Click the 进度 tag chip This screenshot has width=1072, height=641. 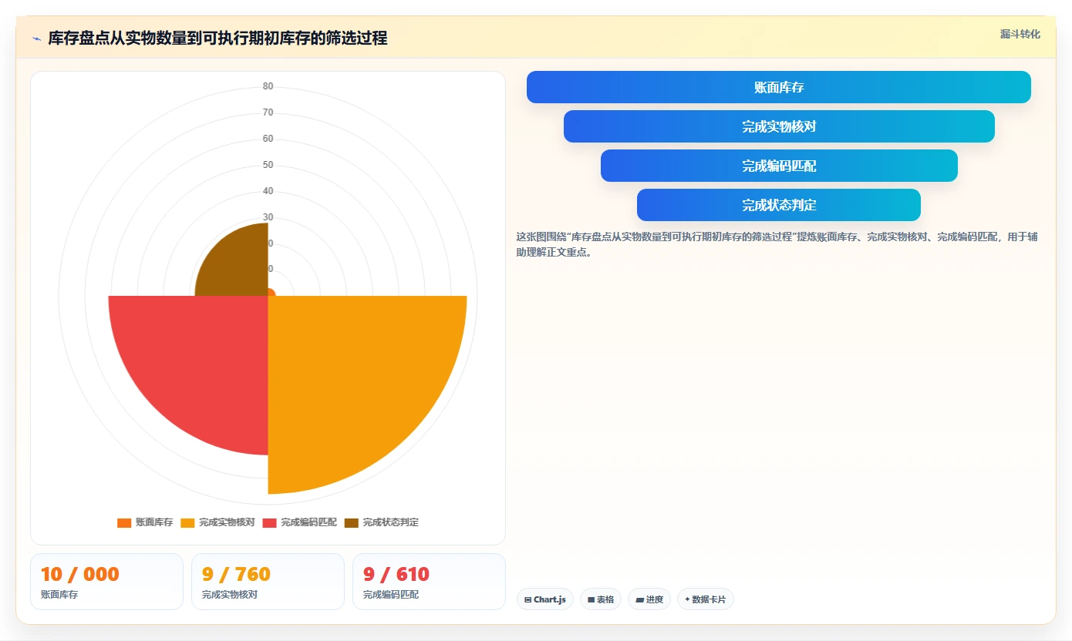pyautogui.click(x=649, y=599)
